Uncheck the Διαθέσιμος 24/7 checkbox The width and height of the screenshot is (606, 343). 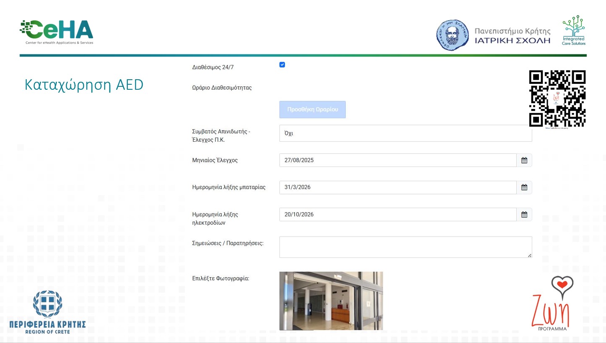282,65
